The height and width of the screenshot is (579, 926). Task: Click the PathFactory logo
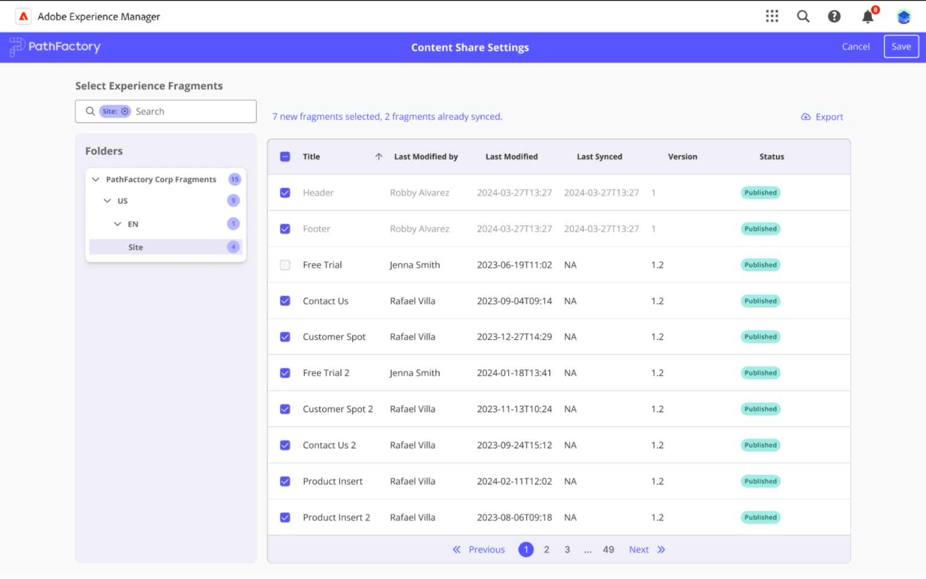pyautogui.click(x=54, y=46)
